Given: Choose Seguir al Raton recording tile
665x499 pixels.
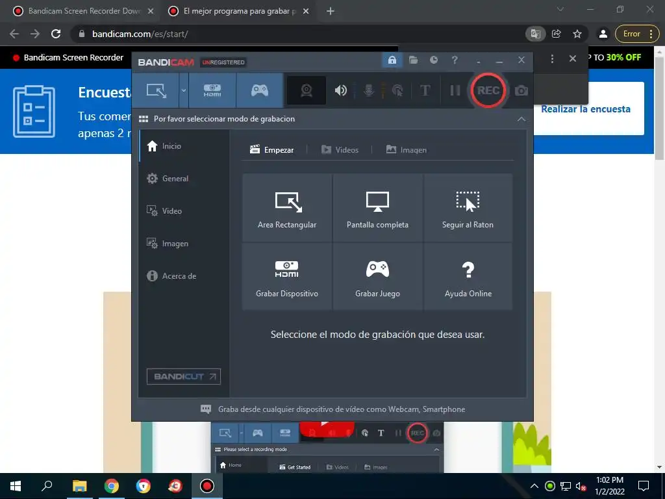Looking at the screenshot, I should pyautogui.click(x=468, y=207).
